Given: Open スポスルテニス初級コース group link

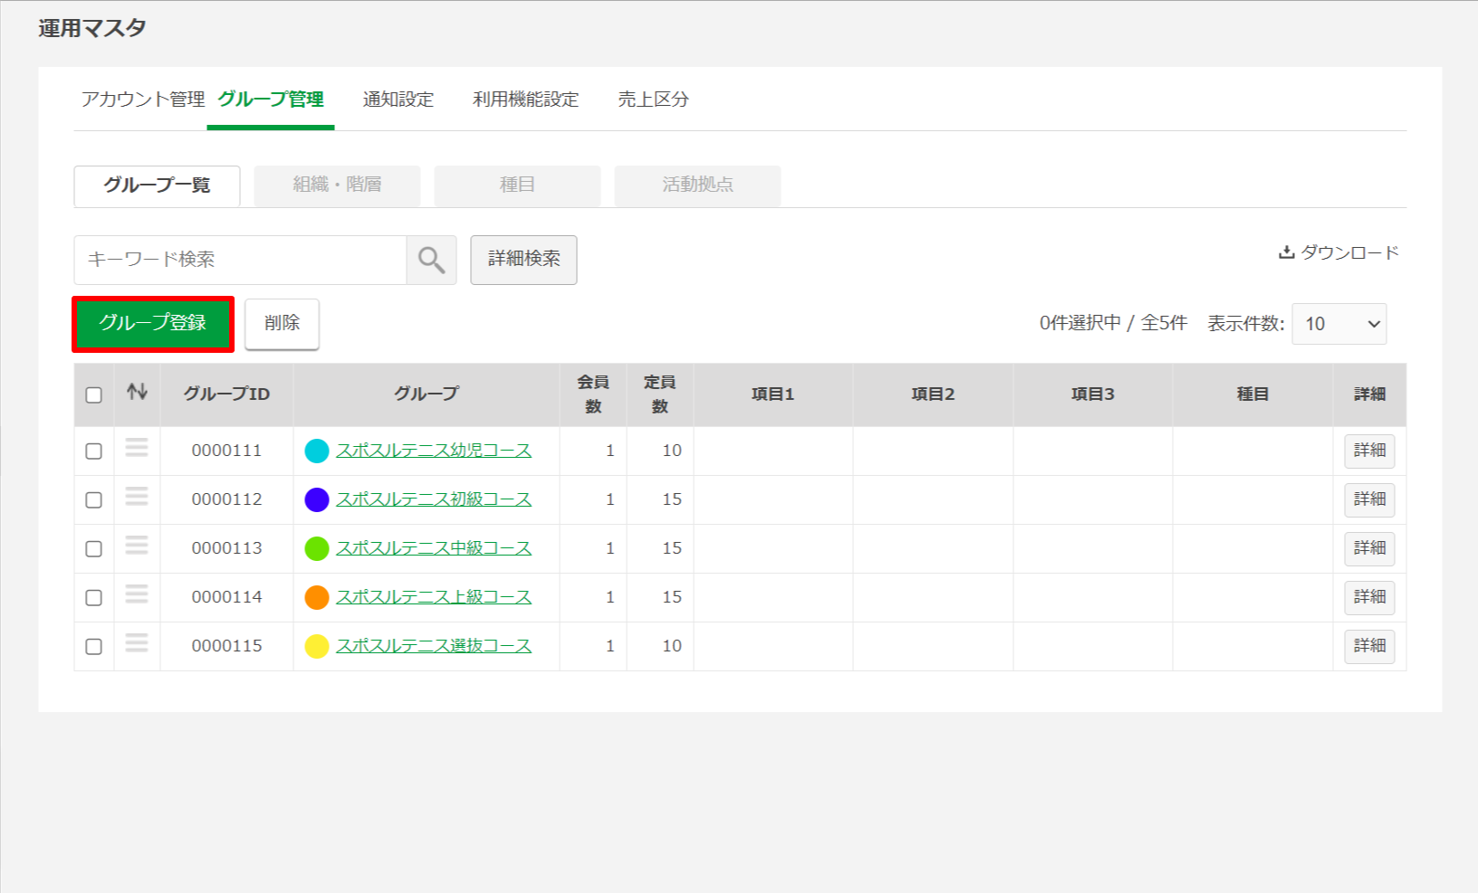Looking at the screenshot, I should click(x=434, y=499).
